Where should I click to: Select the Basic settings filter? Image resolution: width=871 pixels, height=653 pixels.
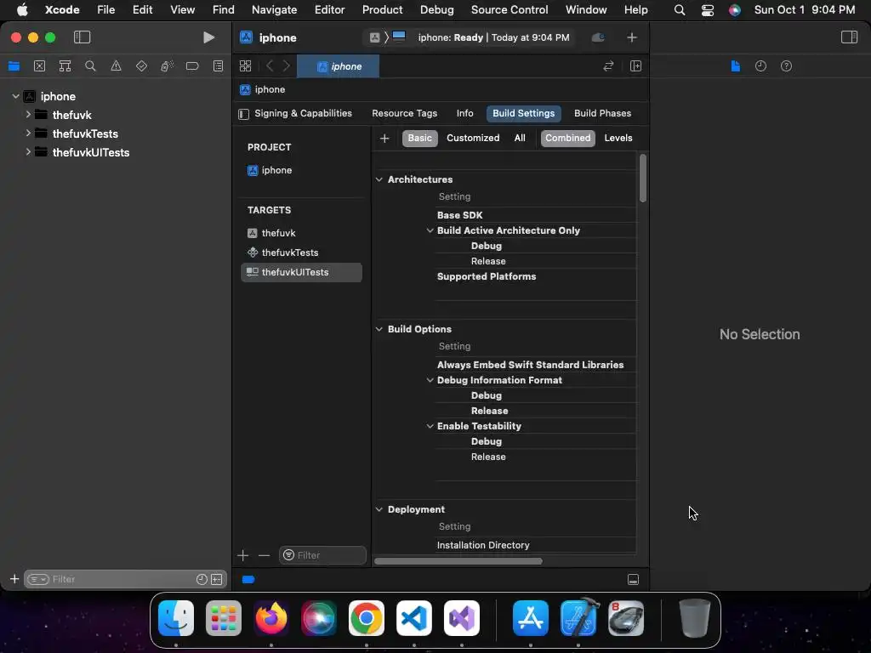click(x=420, y=139)
